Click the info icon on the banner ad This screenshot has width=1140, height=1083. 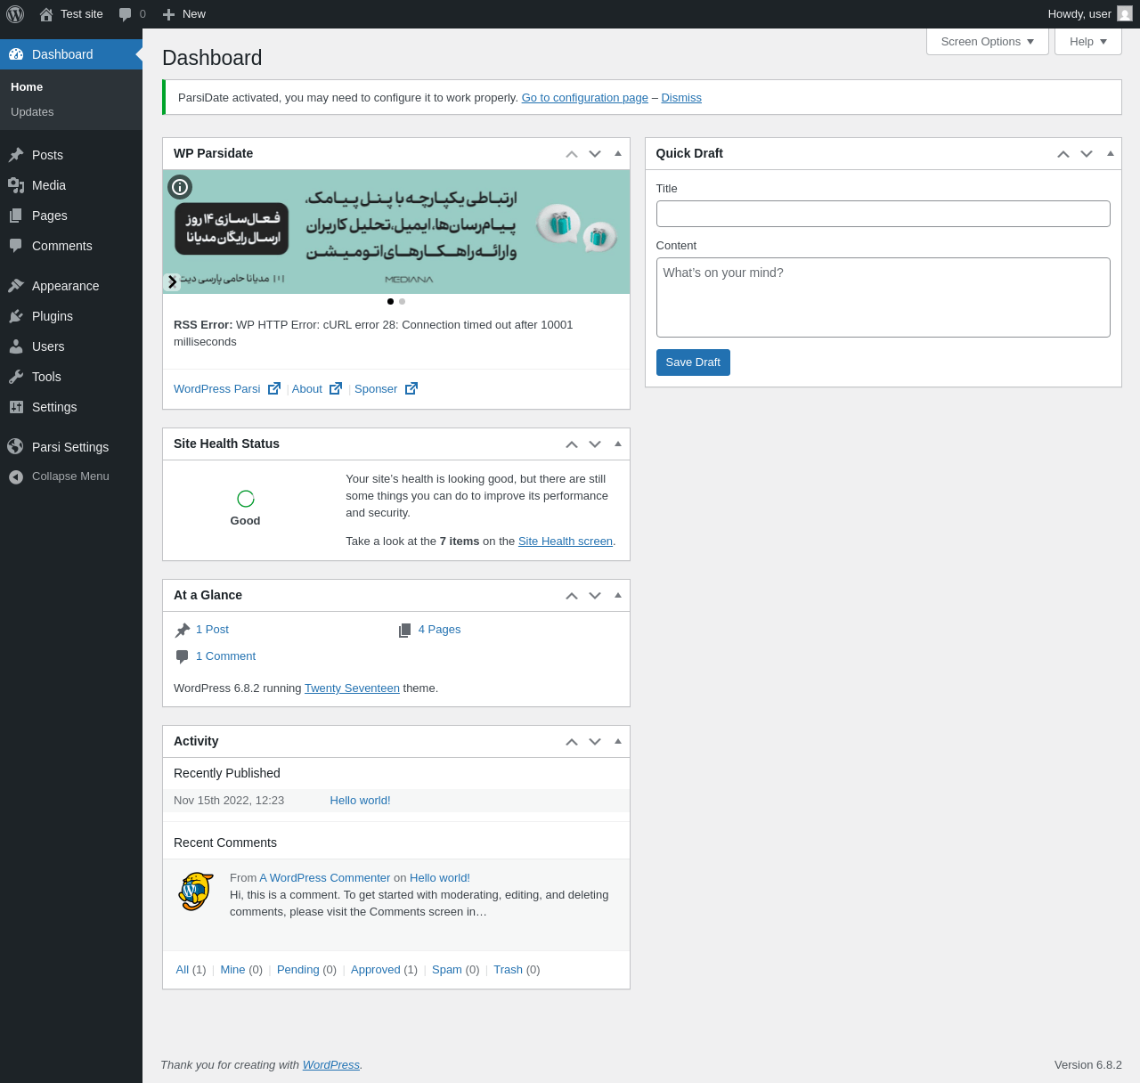click(x=180, y=187)
